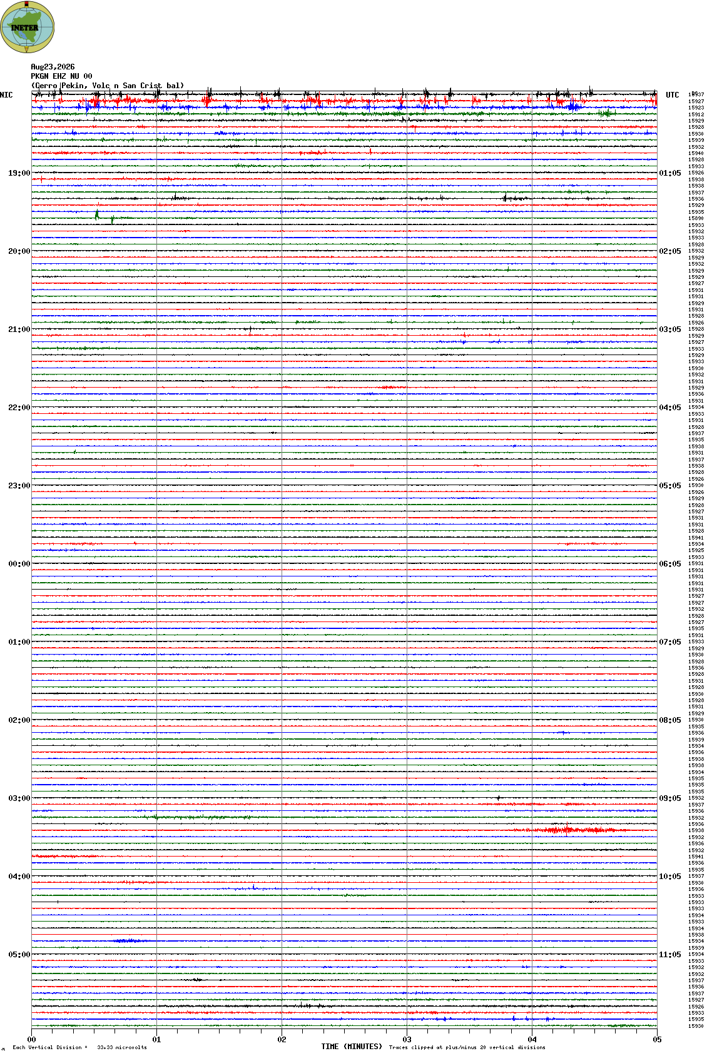
Task: Click the 03:05 UTC time label
Action: (670, 329)
